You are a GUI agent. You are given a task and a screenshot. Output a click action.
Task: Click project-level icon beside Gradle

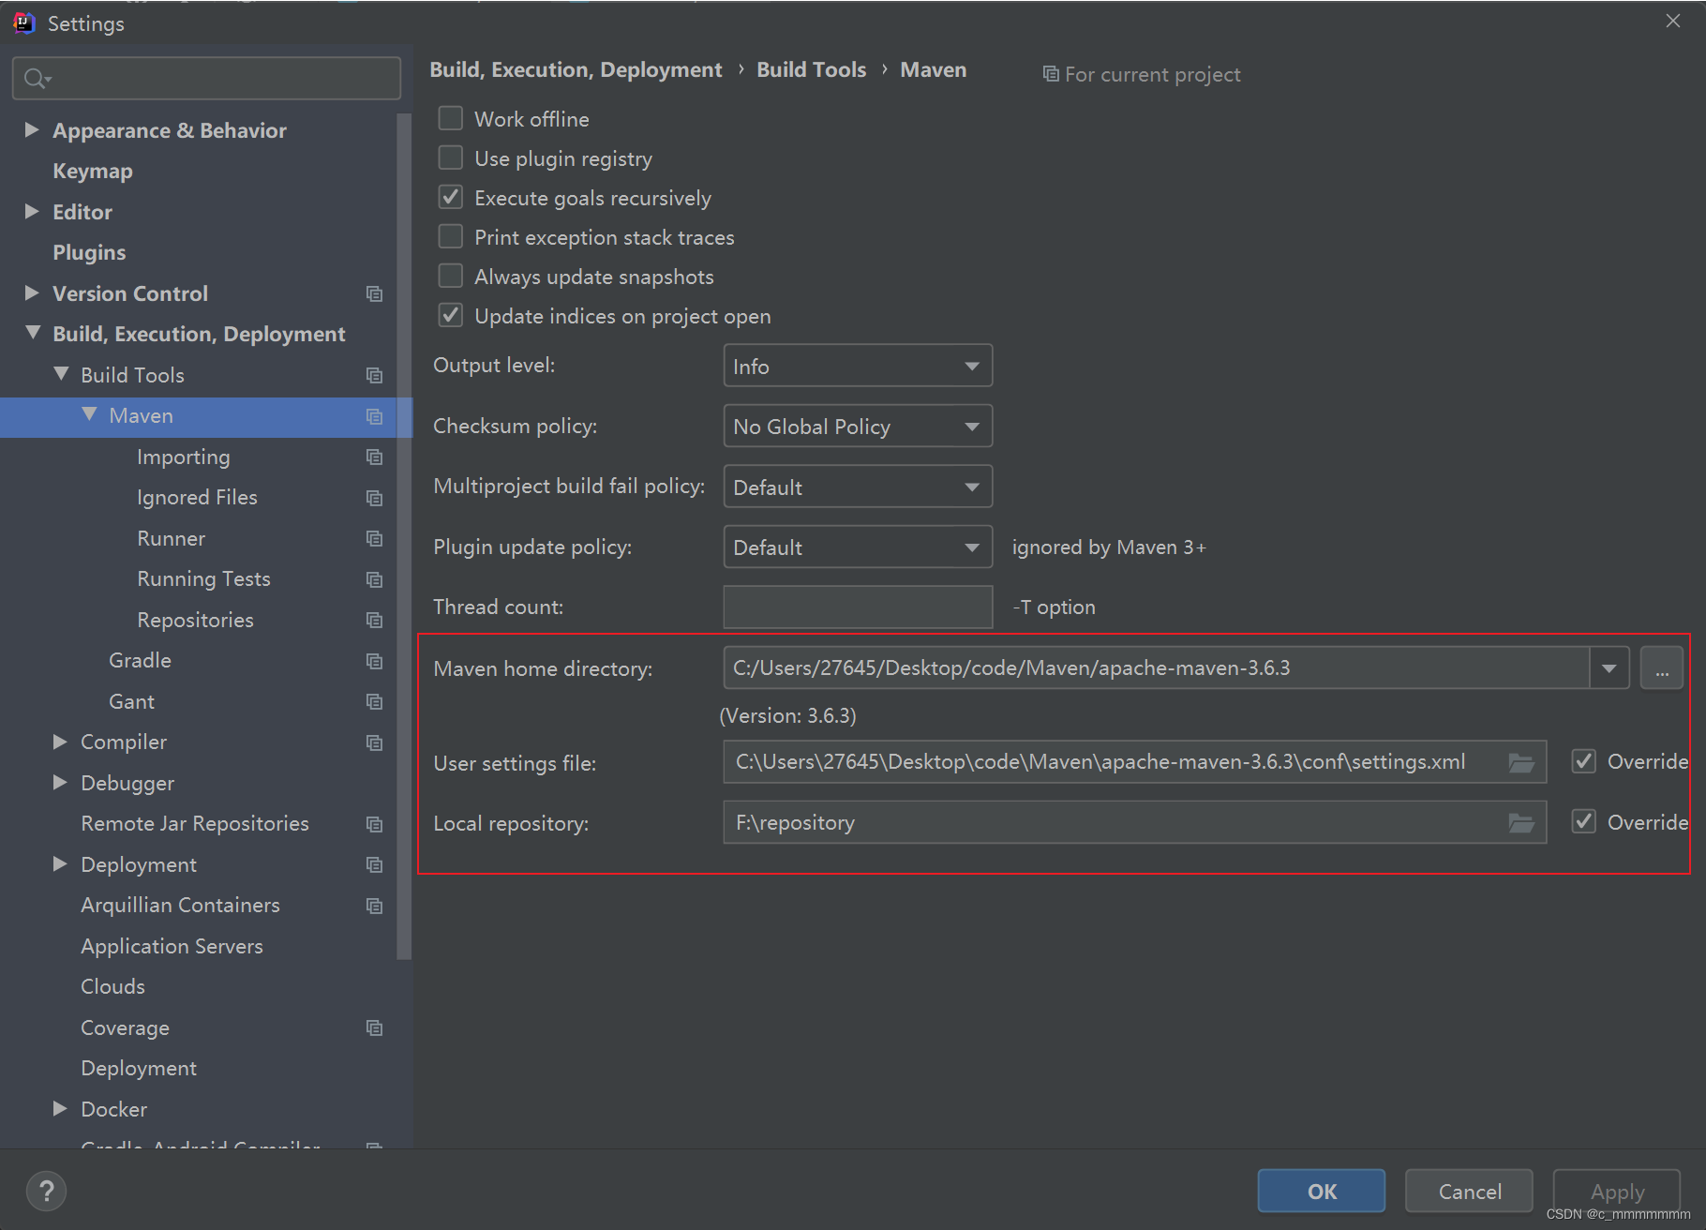pyautogui.click(x=375, y=661)
